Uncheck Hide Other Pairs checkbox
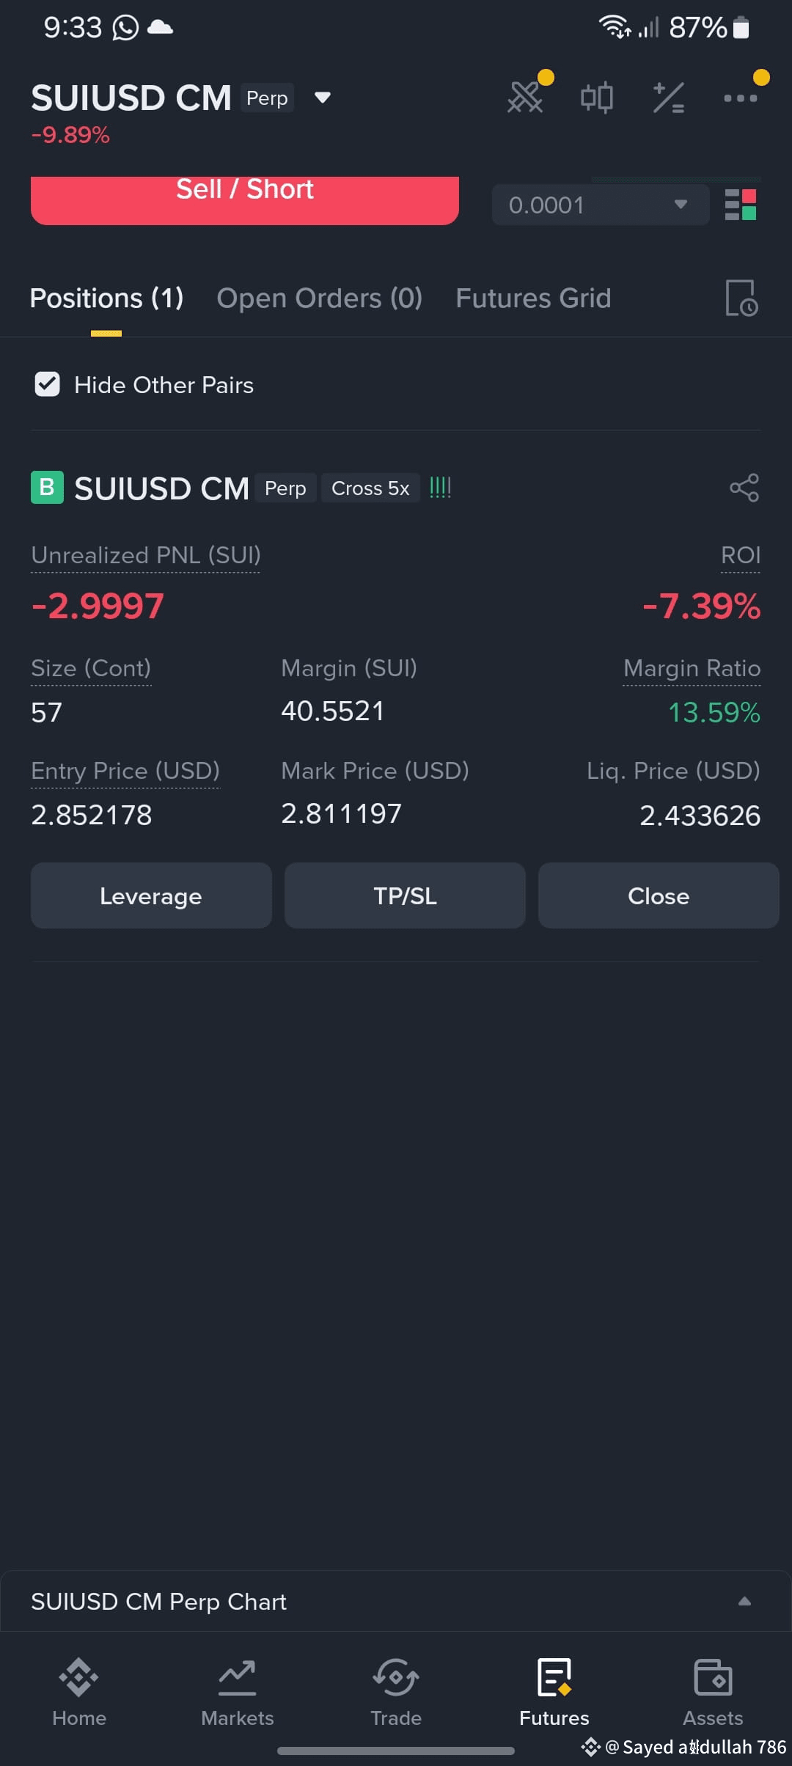The width and height of the screenshot is (792, 1766). click(x=48, y=384)
